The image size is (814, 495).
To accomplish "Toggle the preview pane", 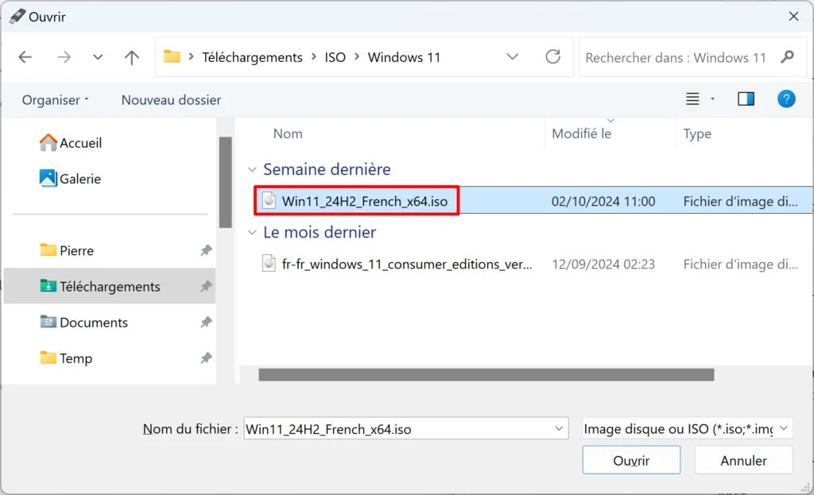I will click(746, 99).
